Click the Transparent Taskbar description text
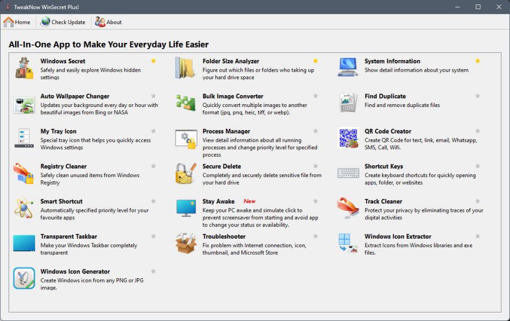Image resolution: width=510 pixels, height=321 pixels. 88,249
